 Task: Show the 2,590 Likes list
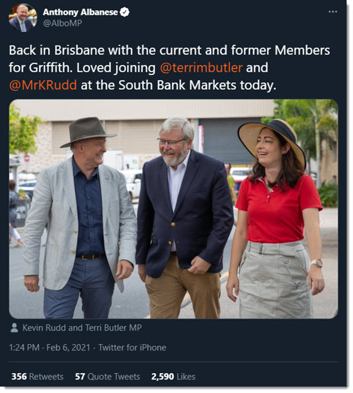[173, 376]
